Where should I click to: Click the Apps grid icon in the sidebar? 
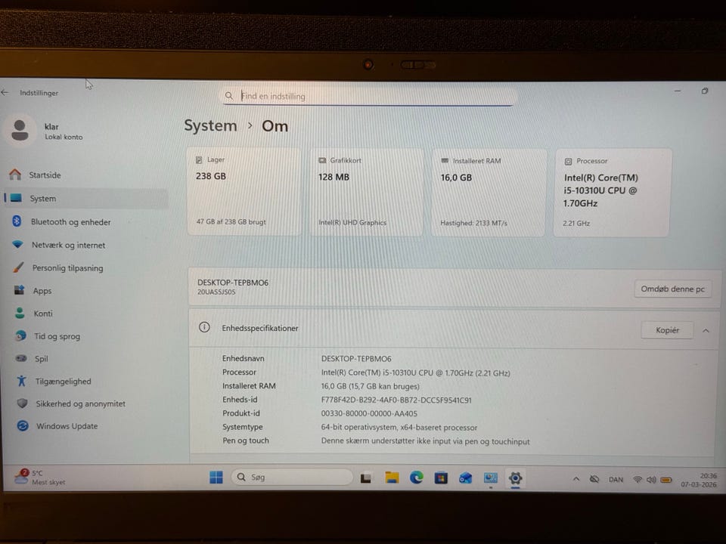(19, 290)
